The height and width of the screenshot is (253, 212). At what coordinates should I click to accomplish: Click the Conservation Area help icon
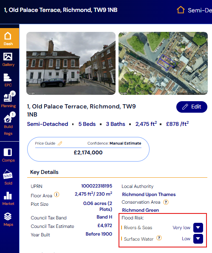[x=166, y=202]
